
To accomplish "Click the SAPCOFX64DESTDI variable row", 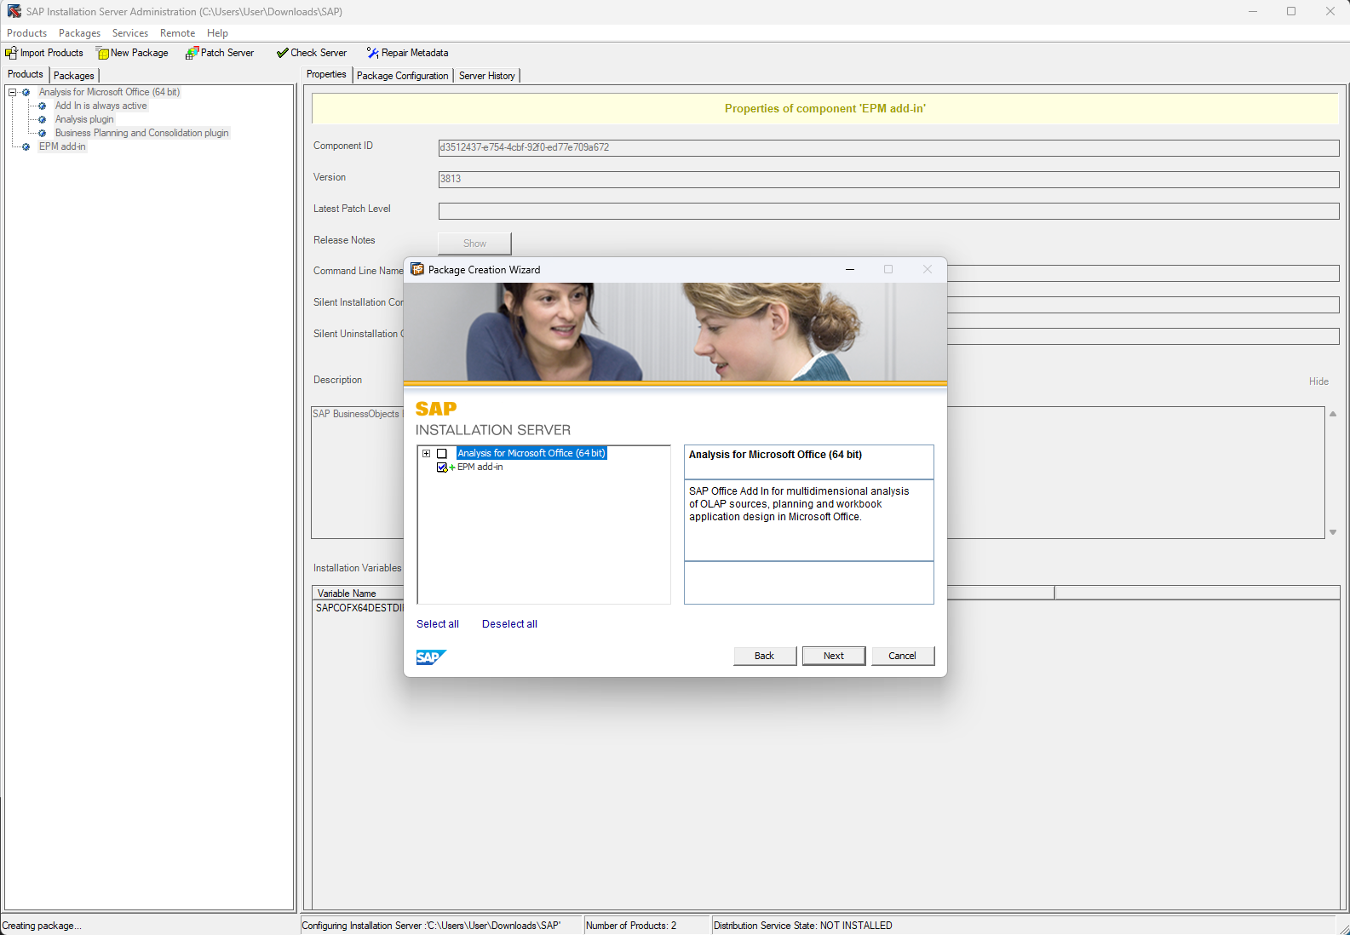I will pyautogui.click(x=359, y=608).
